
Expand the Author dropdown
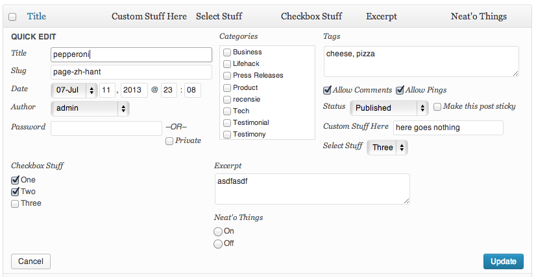[90, 109]
